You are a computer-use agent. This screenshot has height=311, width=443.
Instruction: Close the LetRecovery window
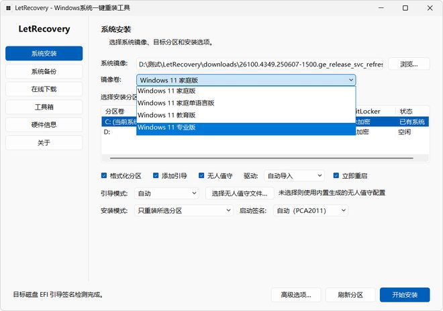430,8
